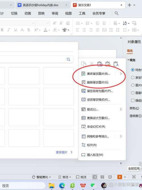The image size is (142, 190).
Task: Click the copy icon in context menu
Action: [83, 64]
